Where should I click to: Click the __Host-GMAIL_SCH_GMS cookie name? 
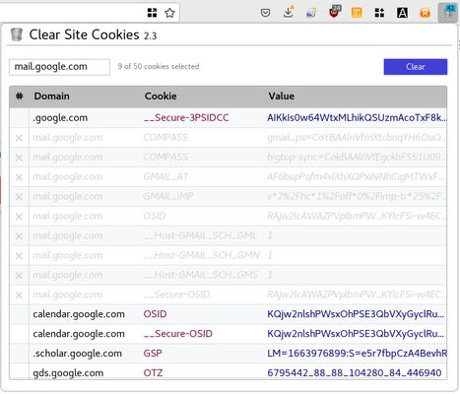201,275
